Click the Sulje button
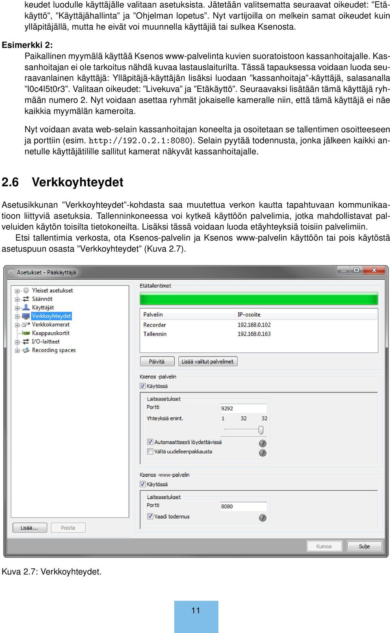Image resolution: width=390 pixels, height=633 pixels. pos(364,546)
